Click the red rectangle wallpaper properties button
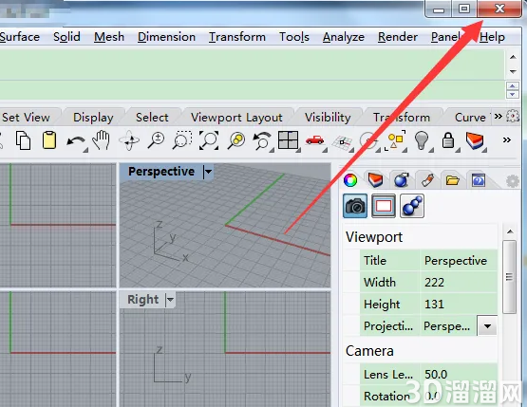Viewport: 527px width, 407px height. (x=384, y=206)
